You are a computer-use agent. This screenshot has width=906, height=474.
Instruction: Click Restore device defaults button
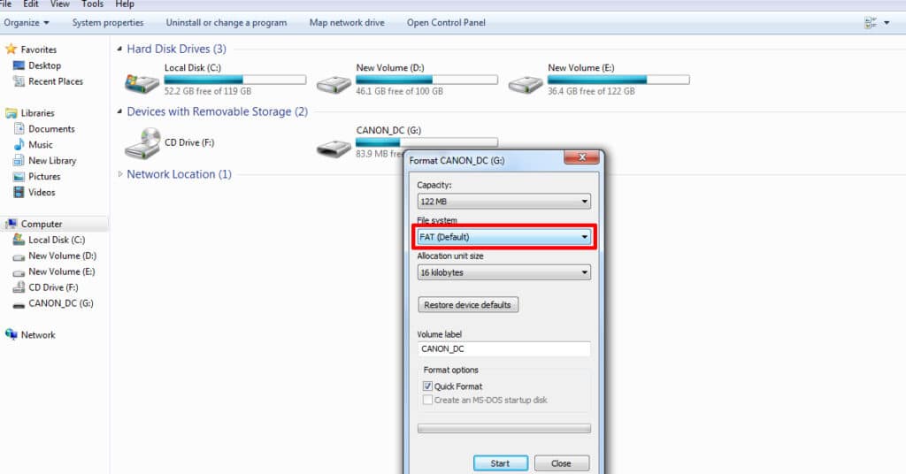click(x=468, y=304)
